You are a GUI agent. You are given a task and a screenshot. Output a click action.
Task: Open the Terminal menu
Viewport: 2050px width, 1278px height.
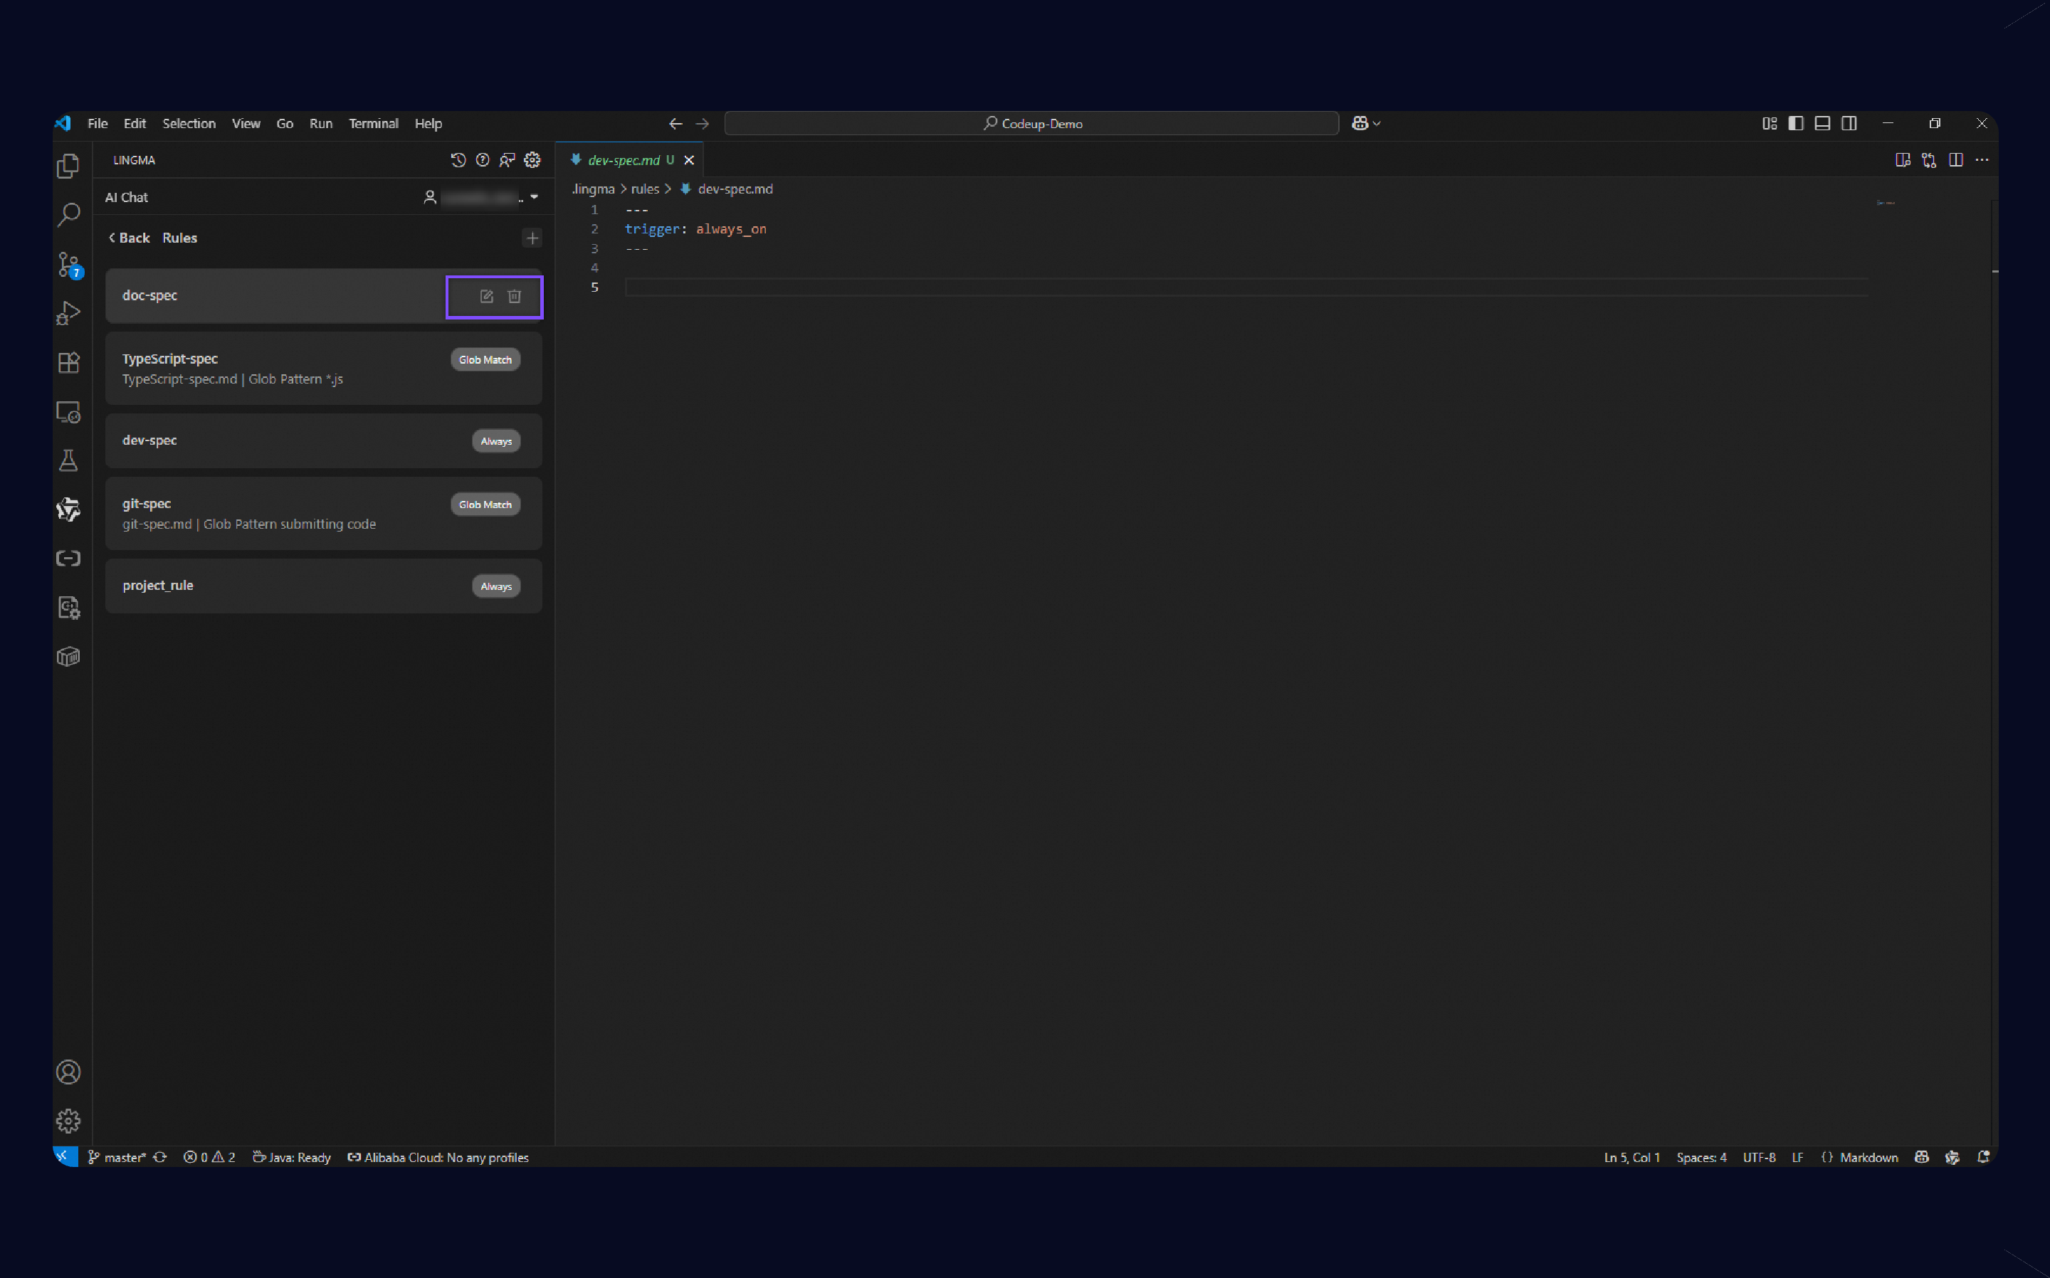pos(373,123)
